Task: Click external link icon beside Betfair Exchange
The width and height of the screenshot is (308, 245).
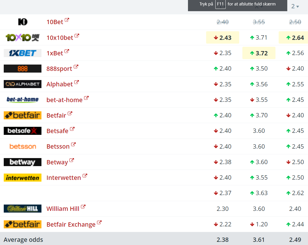Action: click(99, 222)
